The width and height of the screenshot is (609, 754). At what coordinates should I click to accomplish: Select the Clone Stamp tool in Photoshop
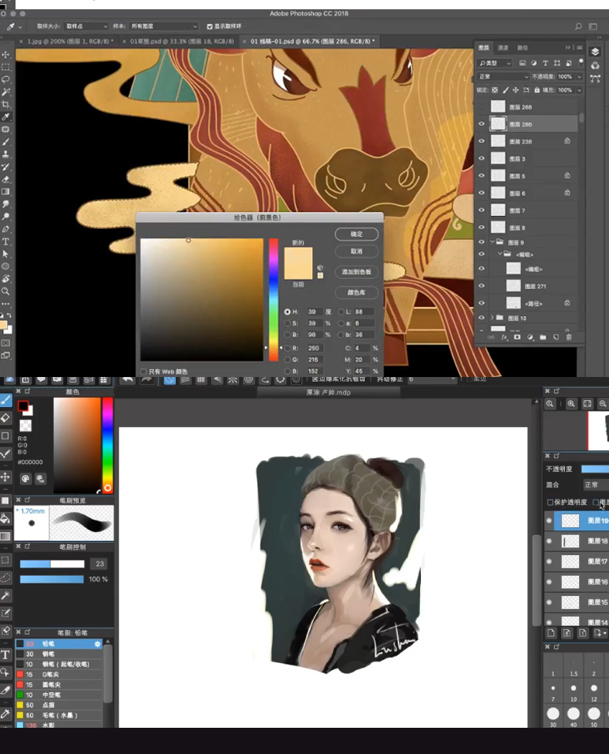point(5,154)
